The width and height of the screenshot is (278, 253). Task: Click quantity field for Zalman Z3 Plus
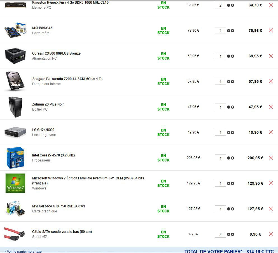coord(220,107)
